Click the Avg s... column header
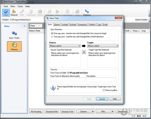The height and width of the screenshot is (119, 151). (137, 31)
